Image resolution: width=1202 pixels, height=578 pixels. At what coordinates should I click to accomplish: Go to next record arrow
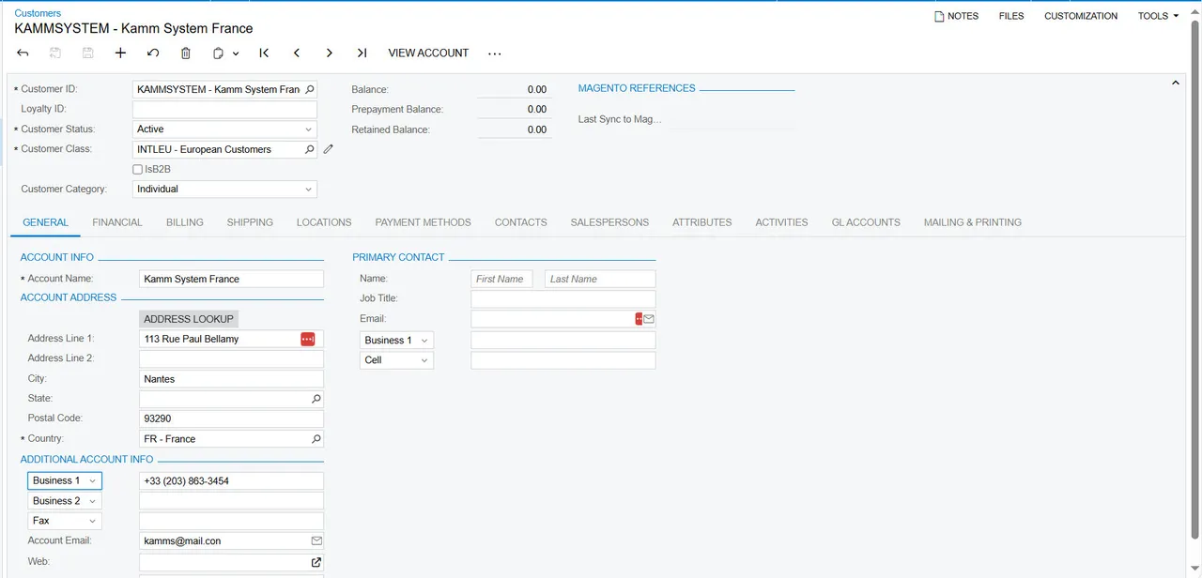pos(330,53)
